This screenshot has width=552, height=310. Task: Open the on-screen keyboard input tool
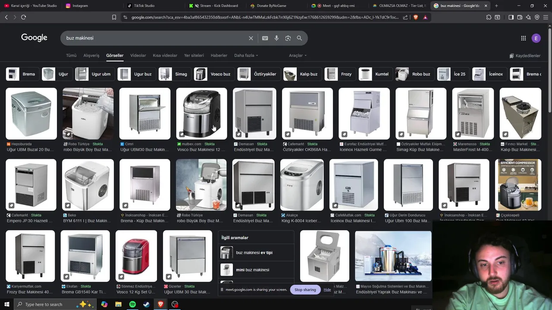265,38
